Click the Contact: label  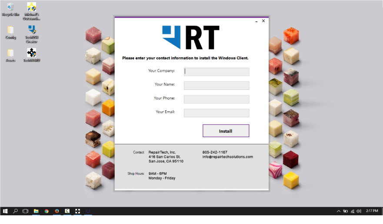click(x=139, y=152)
